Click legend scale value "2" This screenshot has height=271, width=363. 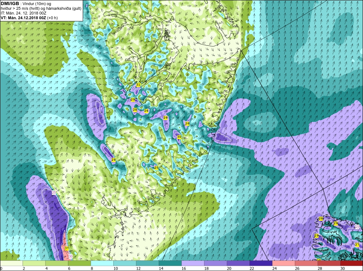coord(24,268)
